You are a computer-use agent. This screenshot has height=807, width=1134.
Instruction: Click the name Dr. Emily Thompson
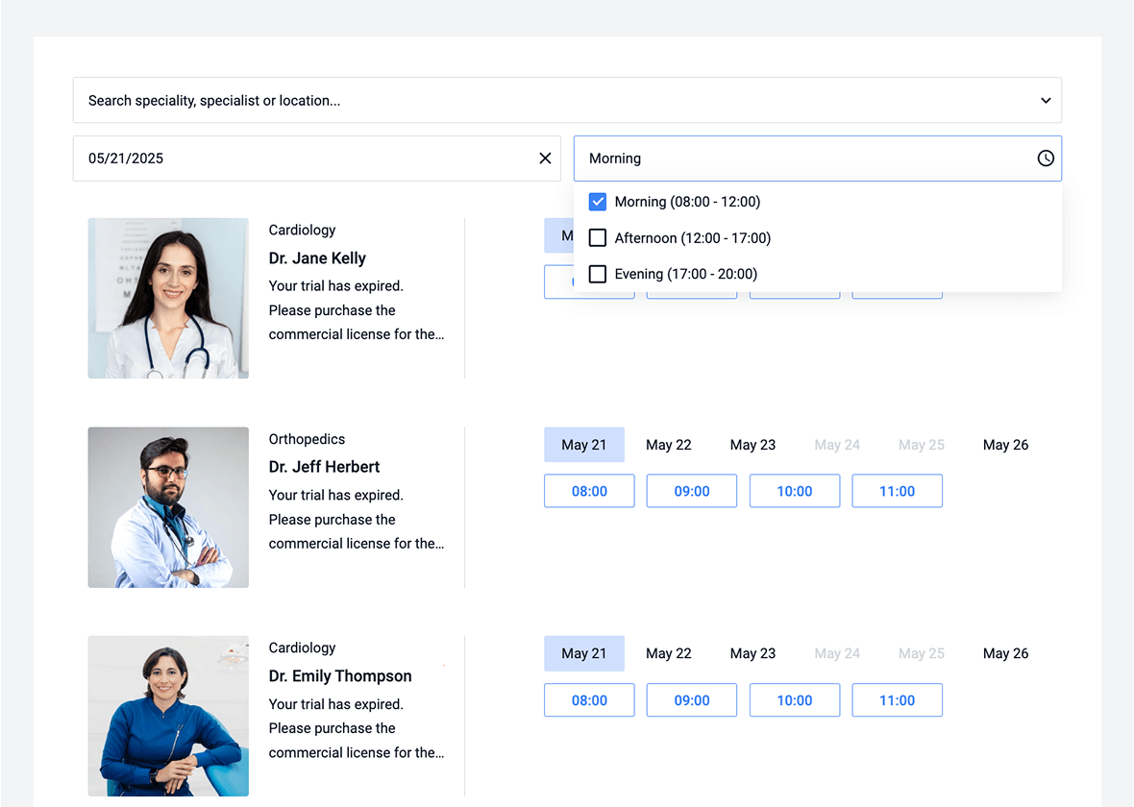(x=340, y=675)
